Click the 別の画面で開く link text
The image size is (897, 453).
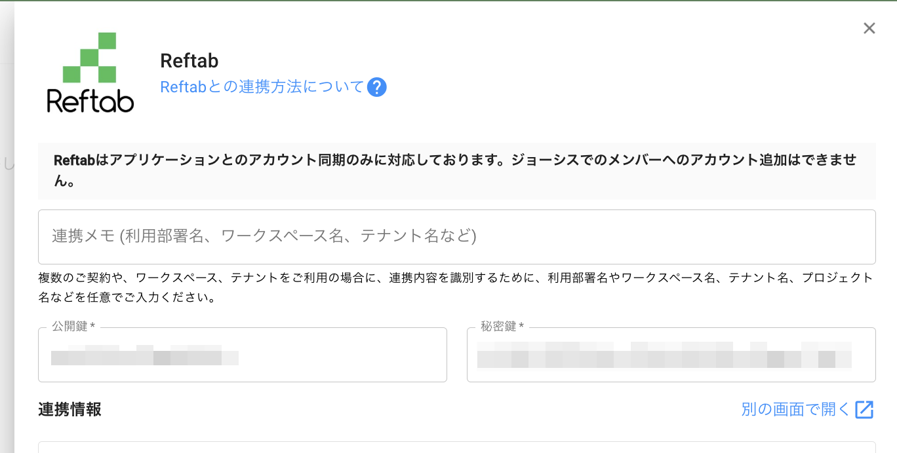click(x=795, y=410)
